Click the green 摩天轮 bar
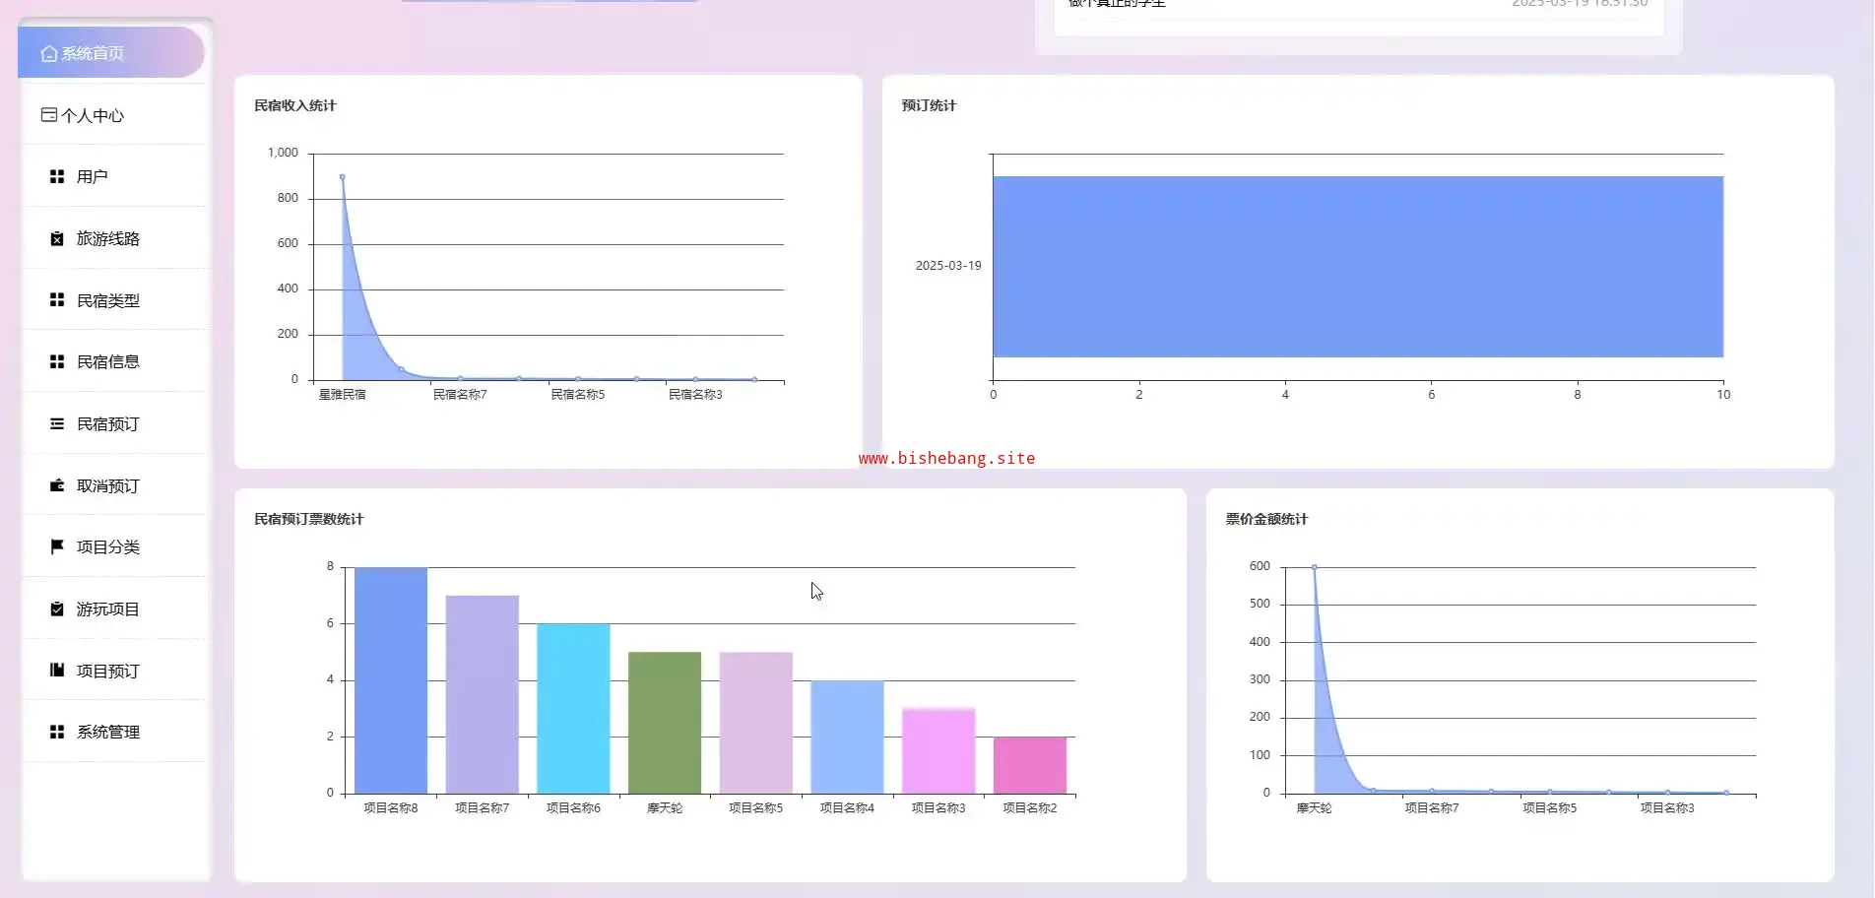Viewport: 1875px width, 898px height. [665, 723]
